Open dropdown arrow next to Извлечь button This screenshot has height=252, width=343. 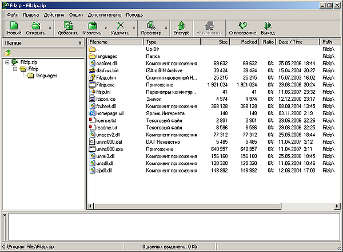(x=106, y=28)
